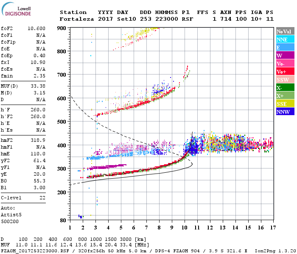The height and width of the screenshot is (254, 297).
Task: Click the Fortaleza station name
Action: [x=77, y=19]
